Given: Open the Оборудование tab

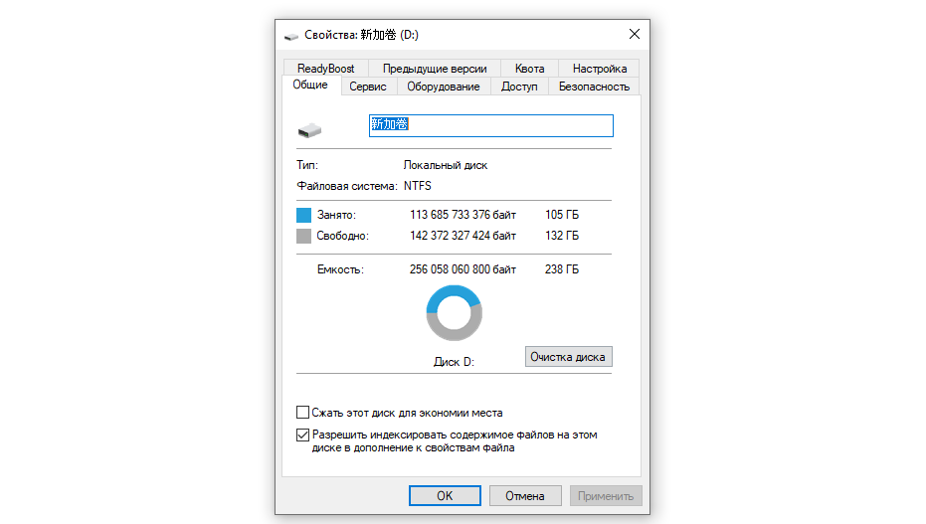Looking at the screenshot, I should (444, 87).
